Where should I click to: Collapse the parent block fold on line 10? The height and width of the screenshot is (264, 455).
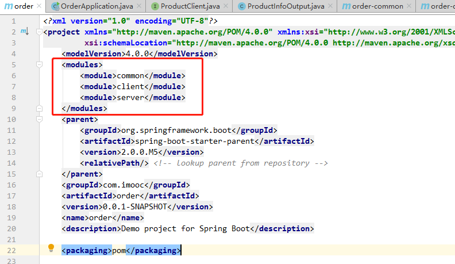pyautogui.click(x=39, y=119)
